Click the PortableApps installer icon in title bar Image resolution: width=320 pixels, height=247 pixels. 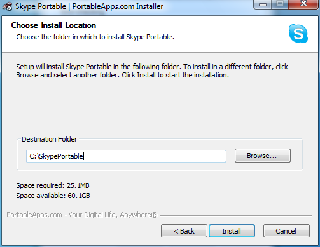click(8, 6)
